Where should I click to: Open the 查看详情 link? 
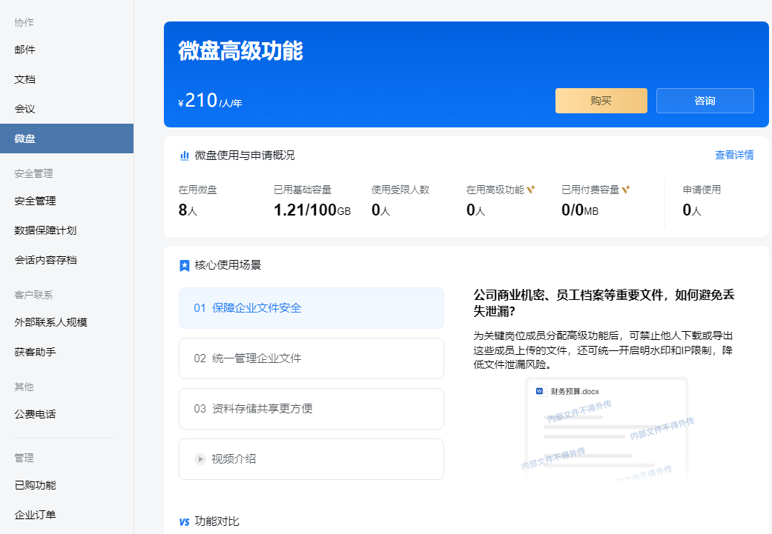click(733, 156)
